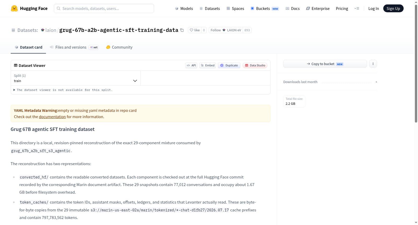
Task: Click the like count 0
Action: tap(204, 30)
